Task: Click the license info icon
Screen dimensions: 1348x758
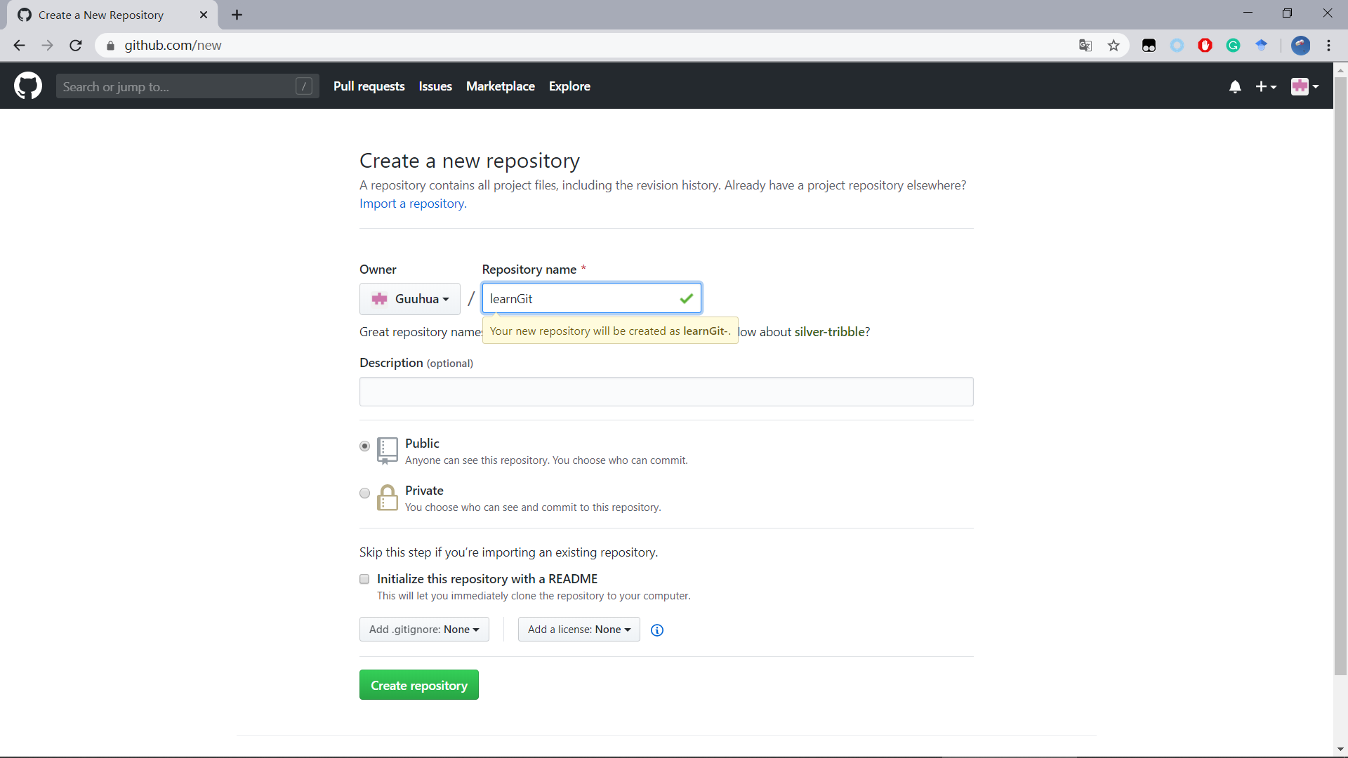Action: [x=657, y=630]
